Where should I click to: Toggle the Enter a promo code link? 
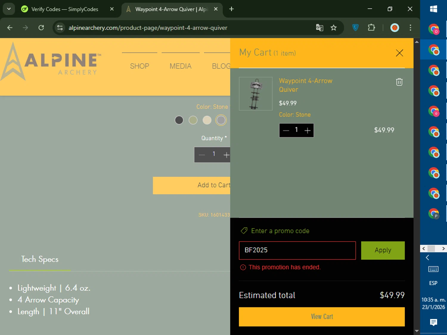[275, 231]
